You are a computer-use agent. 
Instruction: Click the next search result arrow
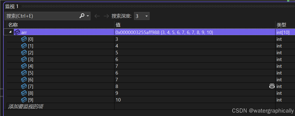point(106,16)
